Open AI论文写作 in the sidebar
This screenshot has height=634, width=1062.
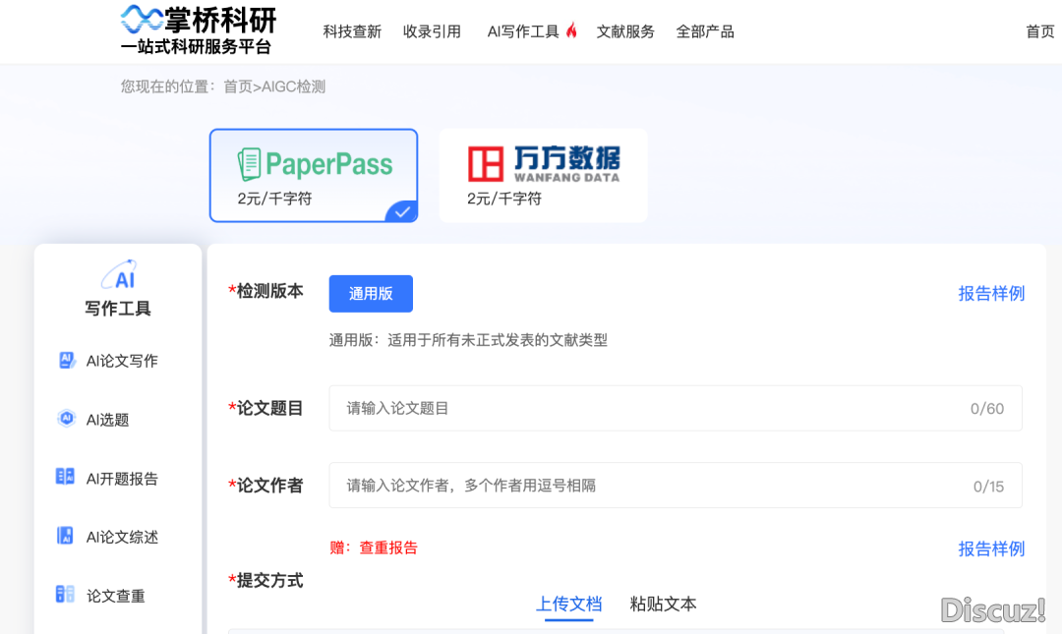coord(122,361)
